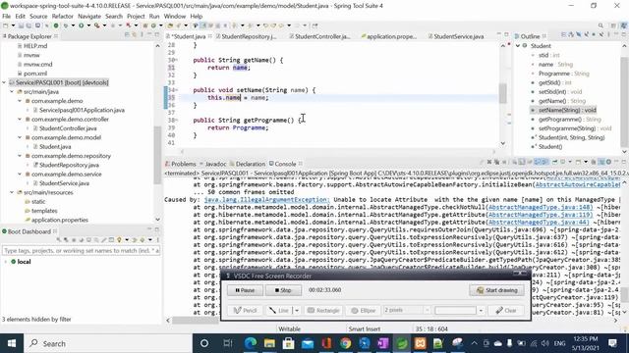Click the Display Selected Console icon
629x353 pixels.
click(563, 162)
